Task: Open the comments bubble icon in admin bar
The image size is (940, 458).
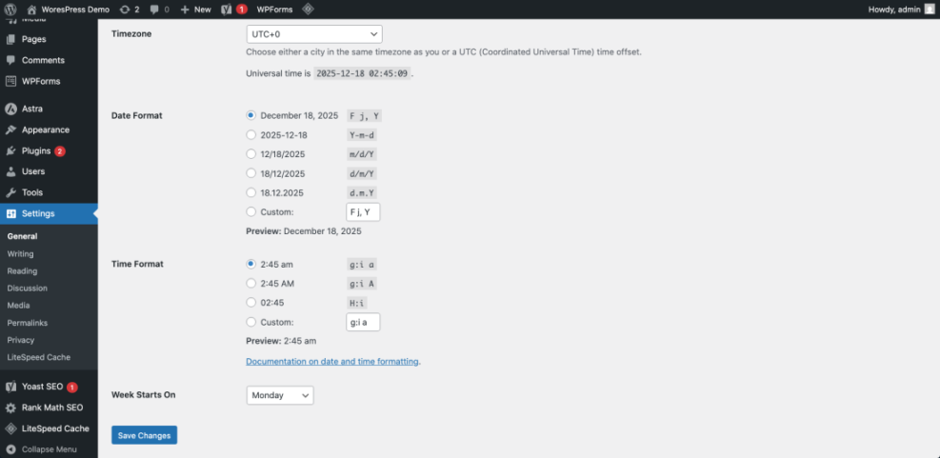Action: (x=154, y=10)
